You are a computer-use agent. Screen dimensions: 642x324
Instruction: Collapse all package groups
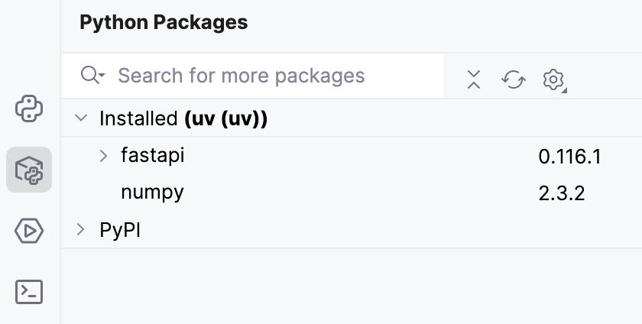[x=474, y=79]
